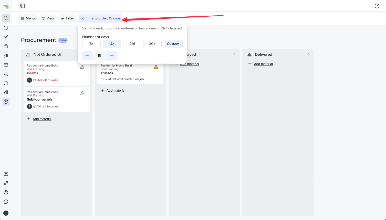Click the Delivered column header text

264,54
